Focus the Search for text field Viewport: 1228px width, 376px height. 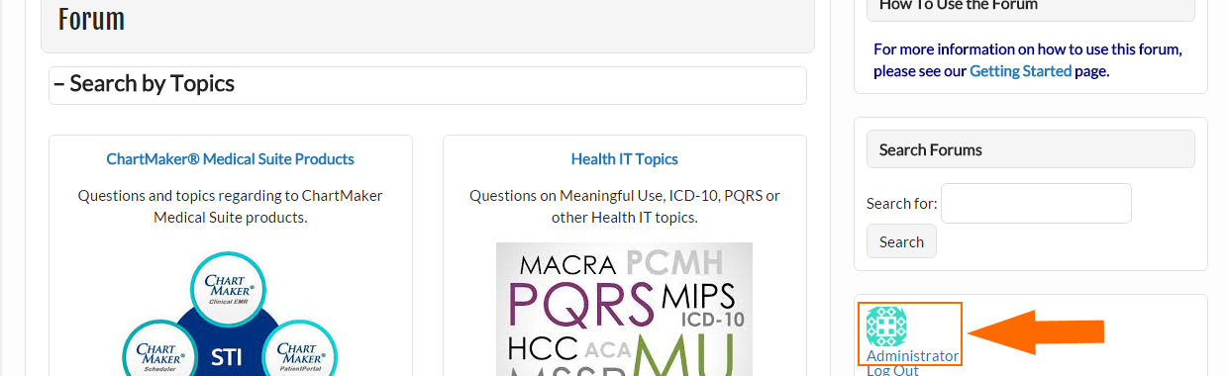tap(1036, 203)
